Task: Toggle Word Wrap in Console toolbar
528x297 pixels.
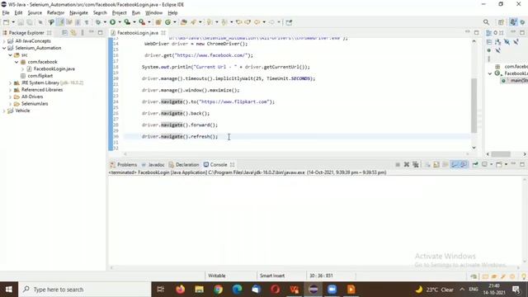Action: pyautogui.click(x=445, y=164)
